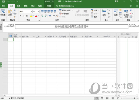Mark task 0% complete icon

pyautogui.click(x=42, y=11)
